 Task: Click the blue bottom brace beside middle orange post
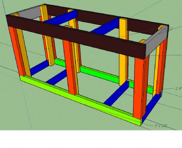coord(56,77)
